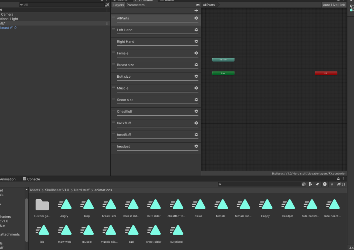
Task: Add a new animator layer with plus
Action: click(196, 11)
